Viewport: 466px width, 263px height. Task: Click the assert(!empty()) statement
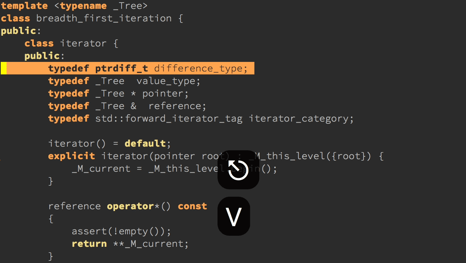tap(121, 231)
